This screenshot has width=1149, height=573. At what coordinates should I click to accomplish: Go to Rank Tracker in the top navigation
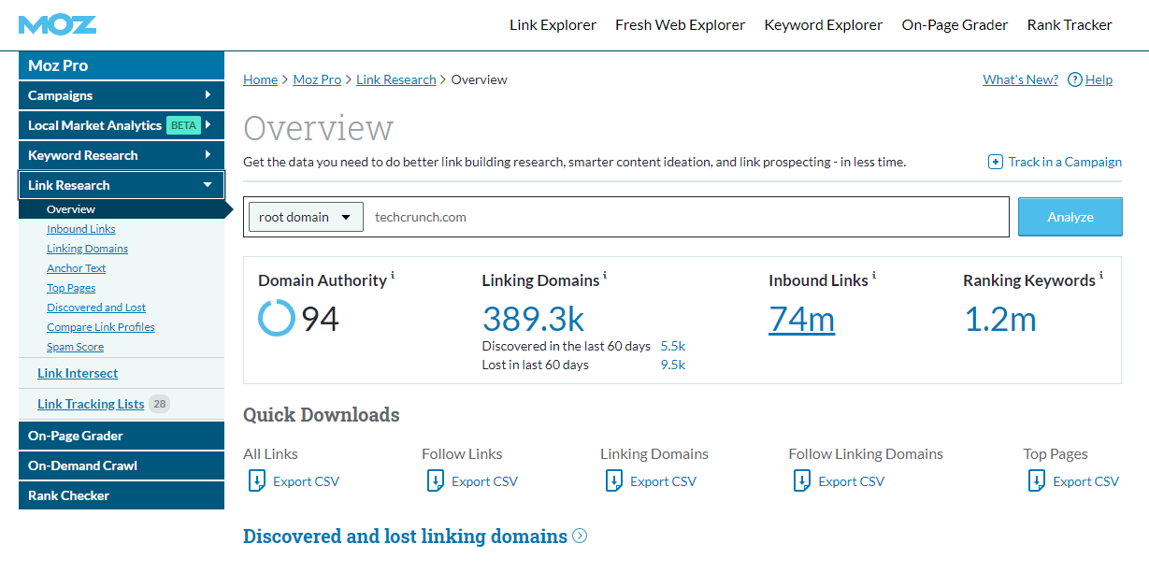point(1070,25)
